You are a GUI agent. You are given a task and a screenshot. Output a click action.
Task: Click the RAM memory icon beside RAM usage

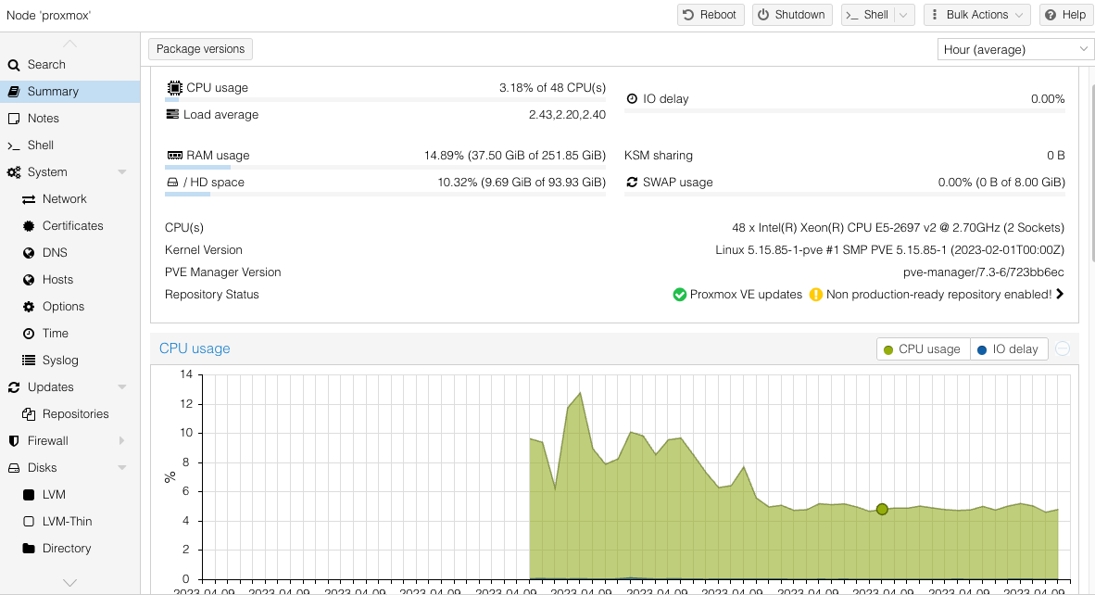coord(174,156)
